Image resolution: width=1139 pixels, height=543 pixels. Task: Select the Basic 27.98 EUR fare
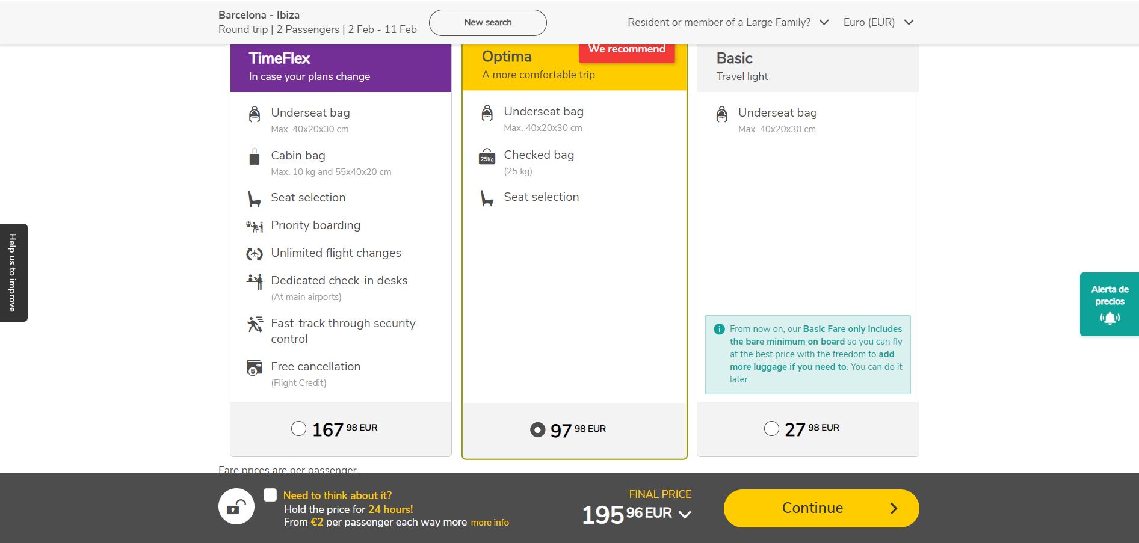point(771,429)
